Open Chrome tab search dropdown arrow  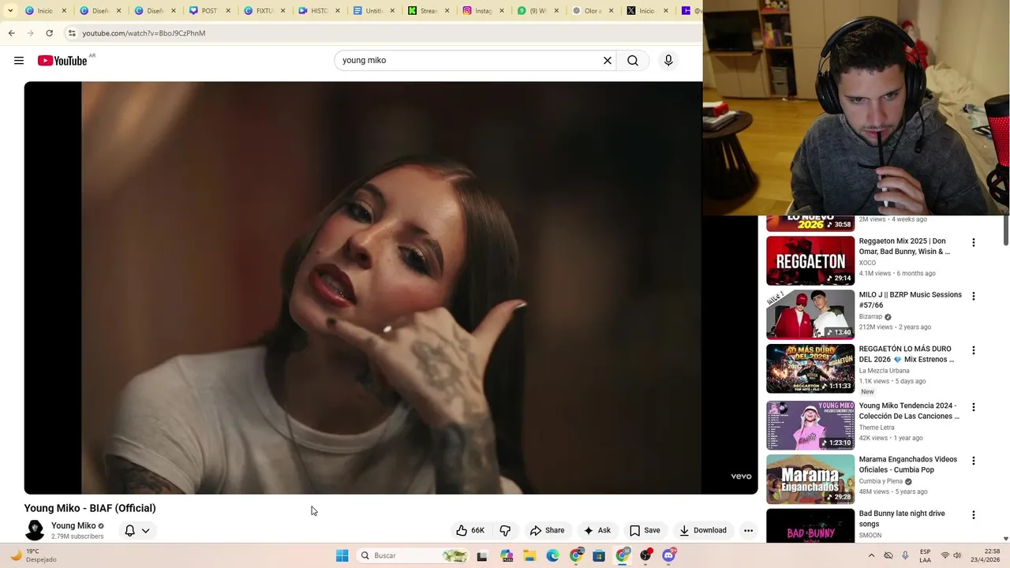click(x=10, y=11)
